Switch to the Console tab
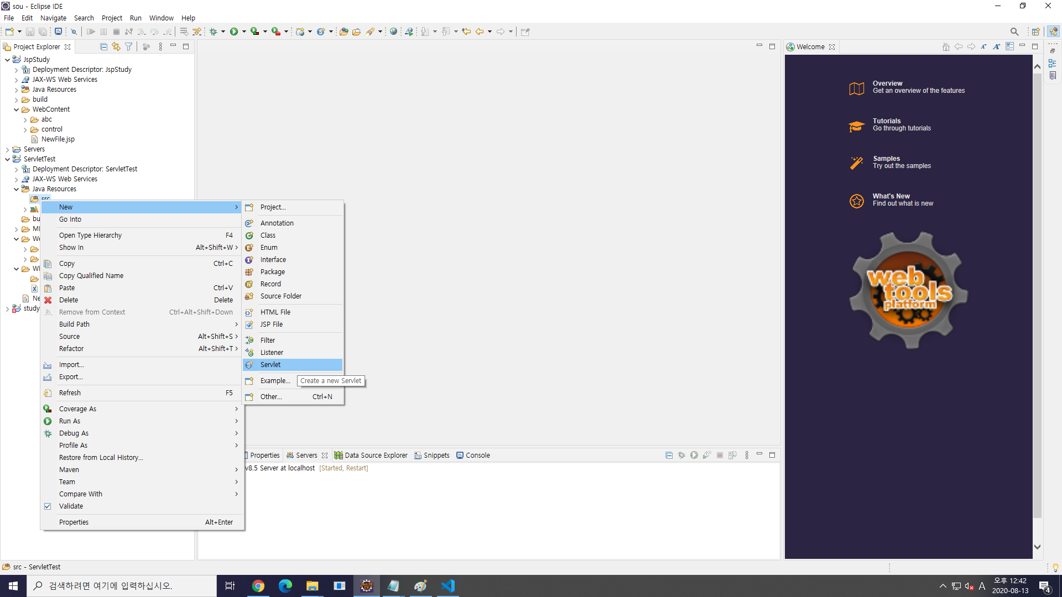The image size is (1062, 597). [x=477, y=455]
